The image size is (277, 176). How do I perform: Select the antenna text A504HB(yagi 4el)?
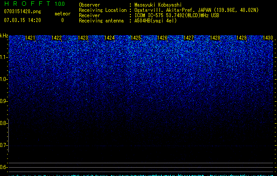[155, 21]
